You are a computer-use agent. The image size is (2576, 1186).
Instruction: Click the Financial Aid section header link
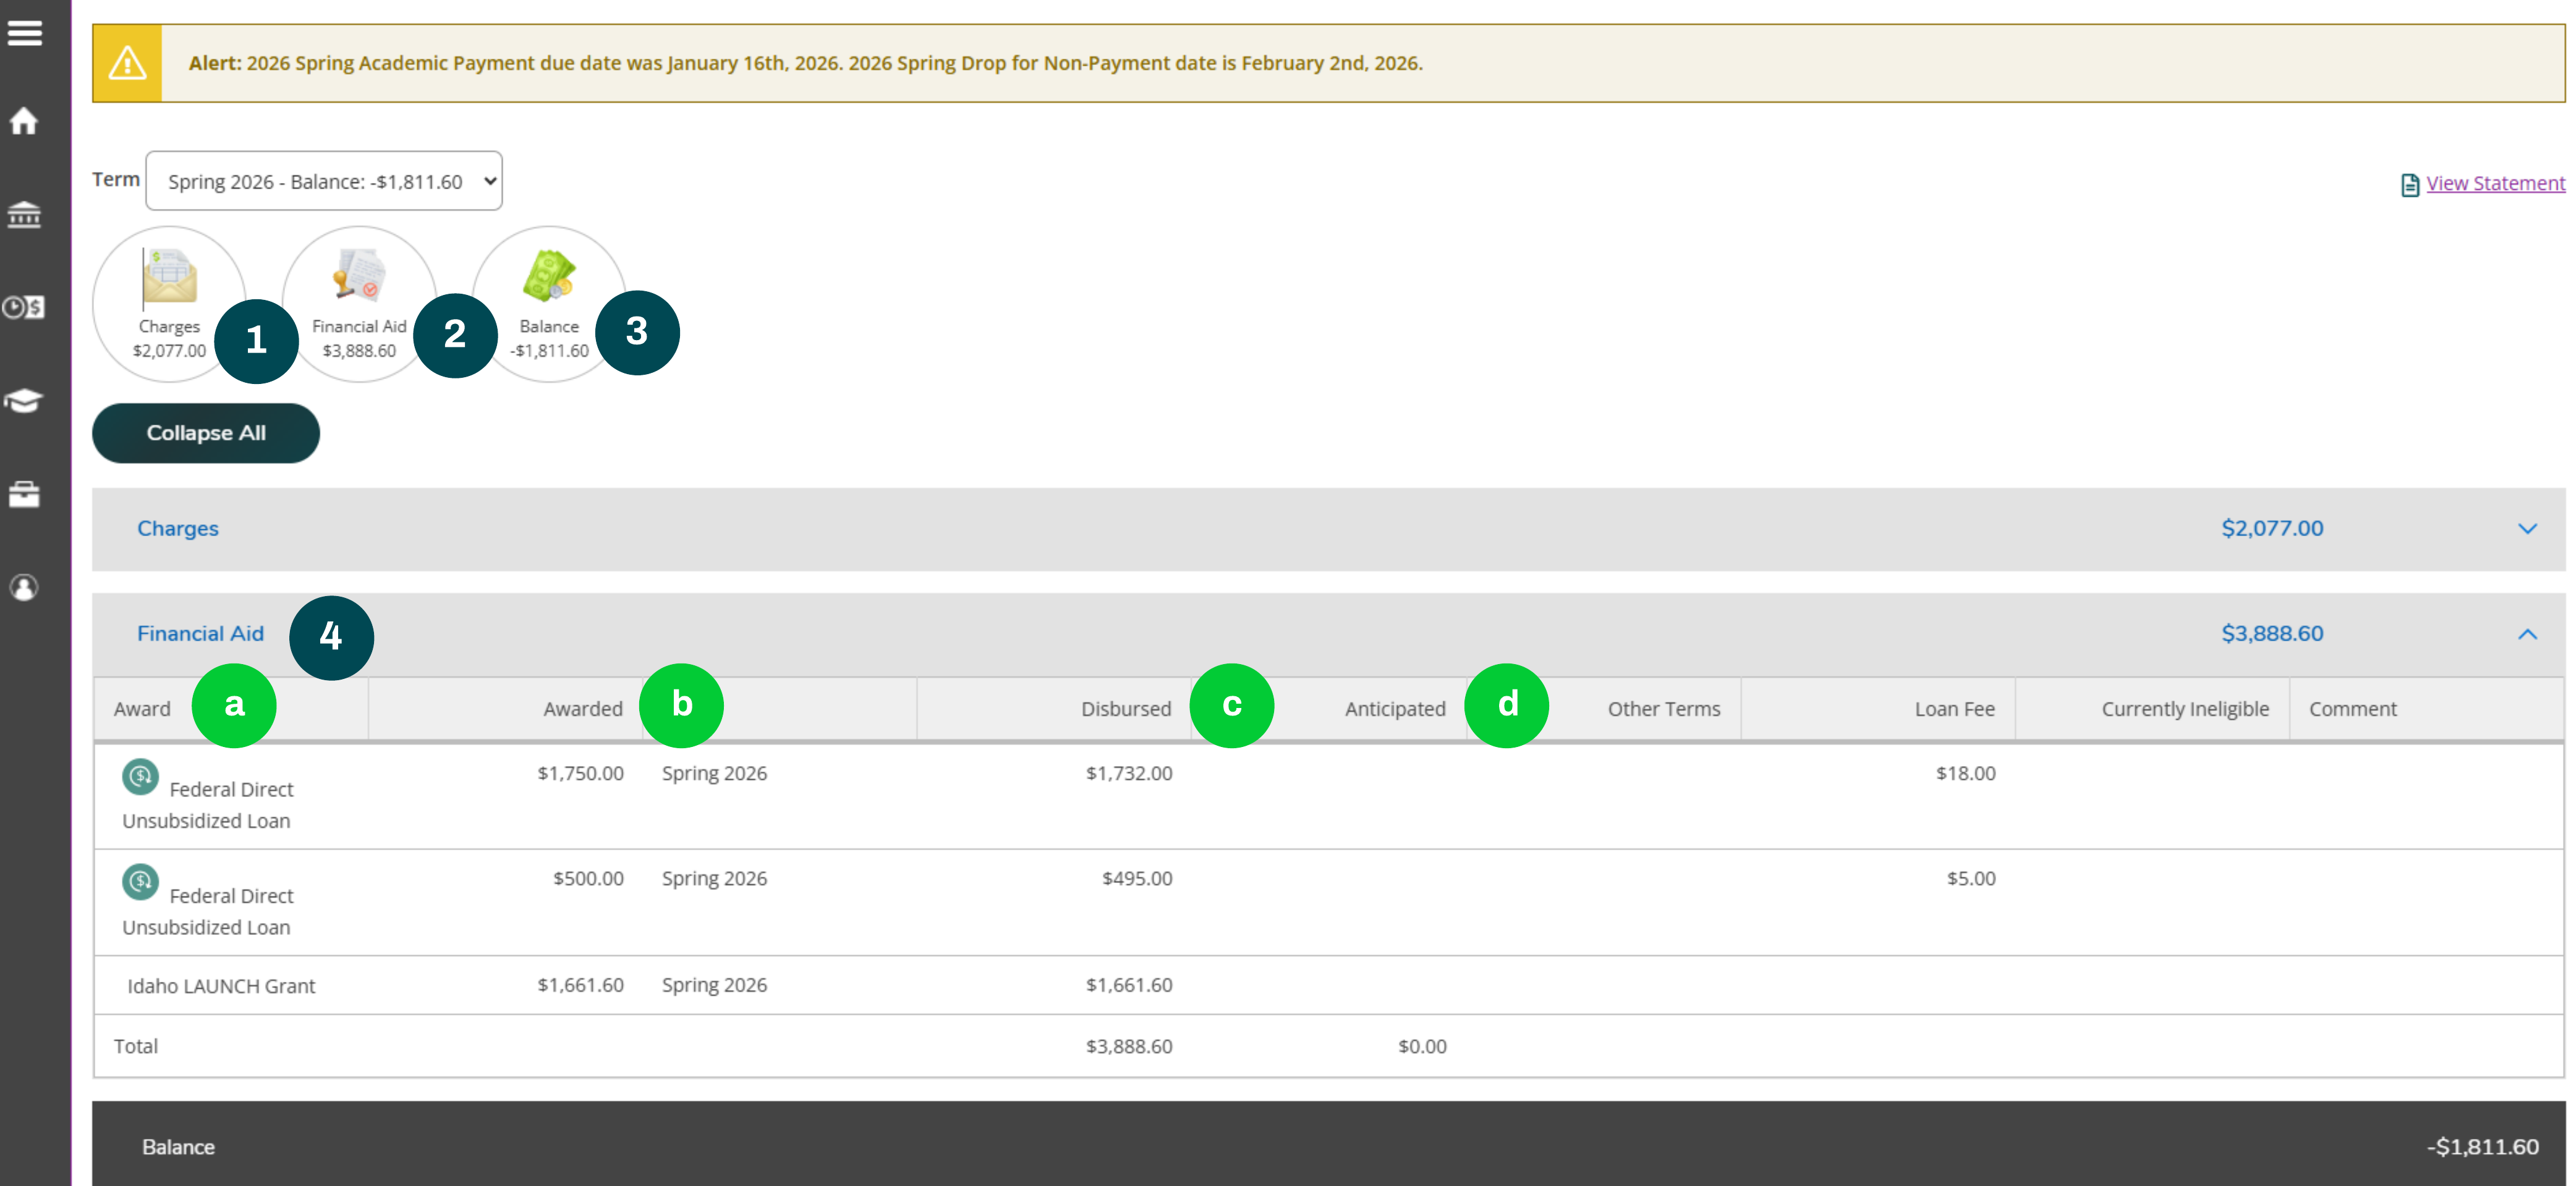(x=200, y=634)
